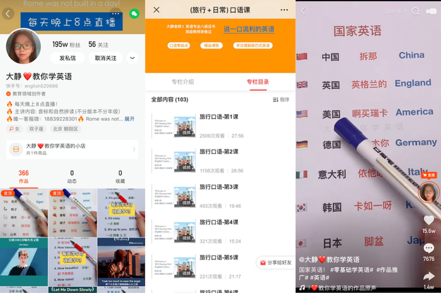The width and height of the screenshot is (441, 293).
Task: Open lesson 旅行口语-第3课
Action: click(220, 196)
